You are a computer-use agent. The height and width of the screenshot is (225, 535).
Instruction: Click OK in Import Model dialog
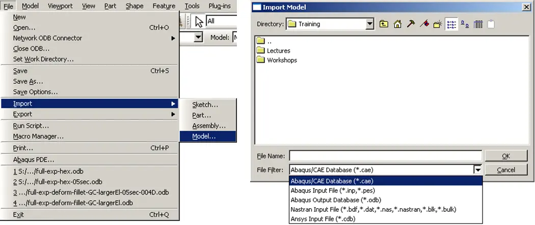(506, 156)
